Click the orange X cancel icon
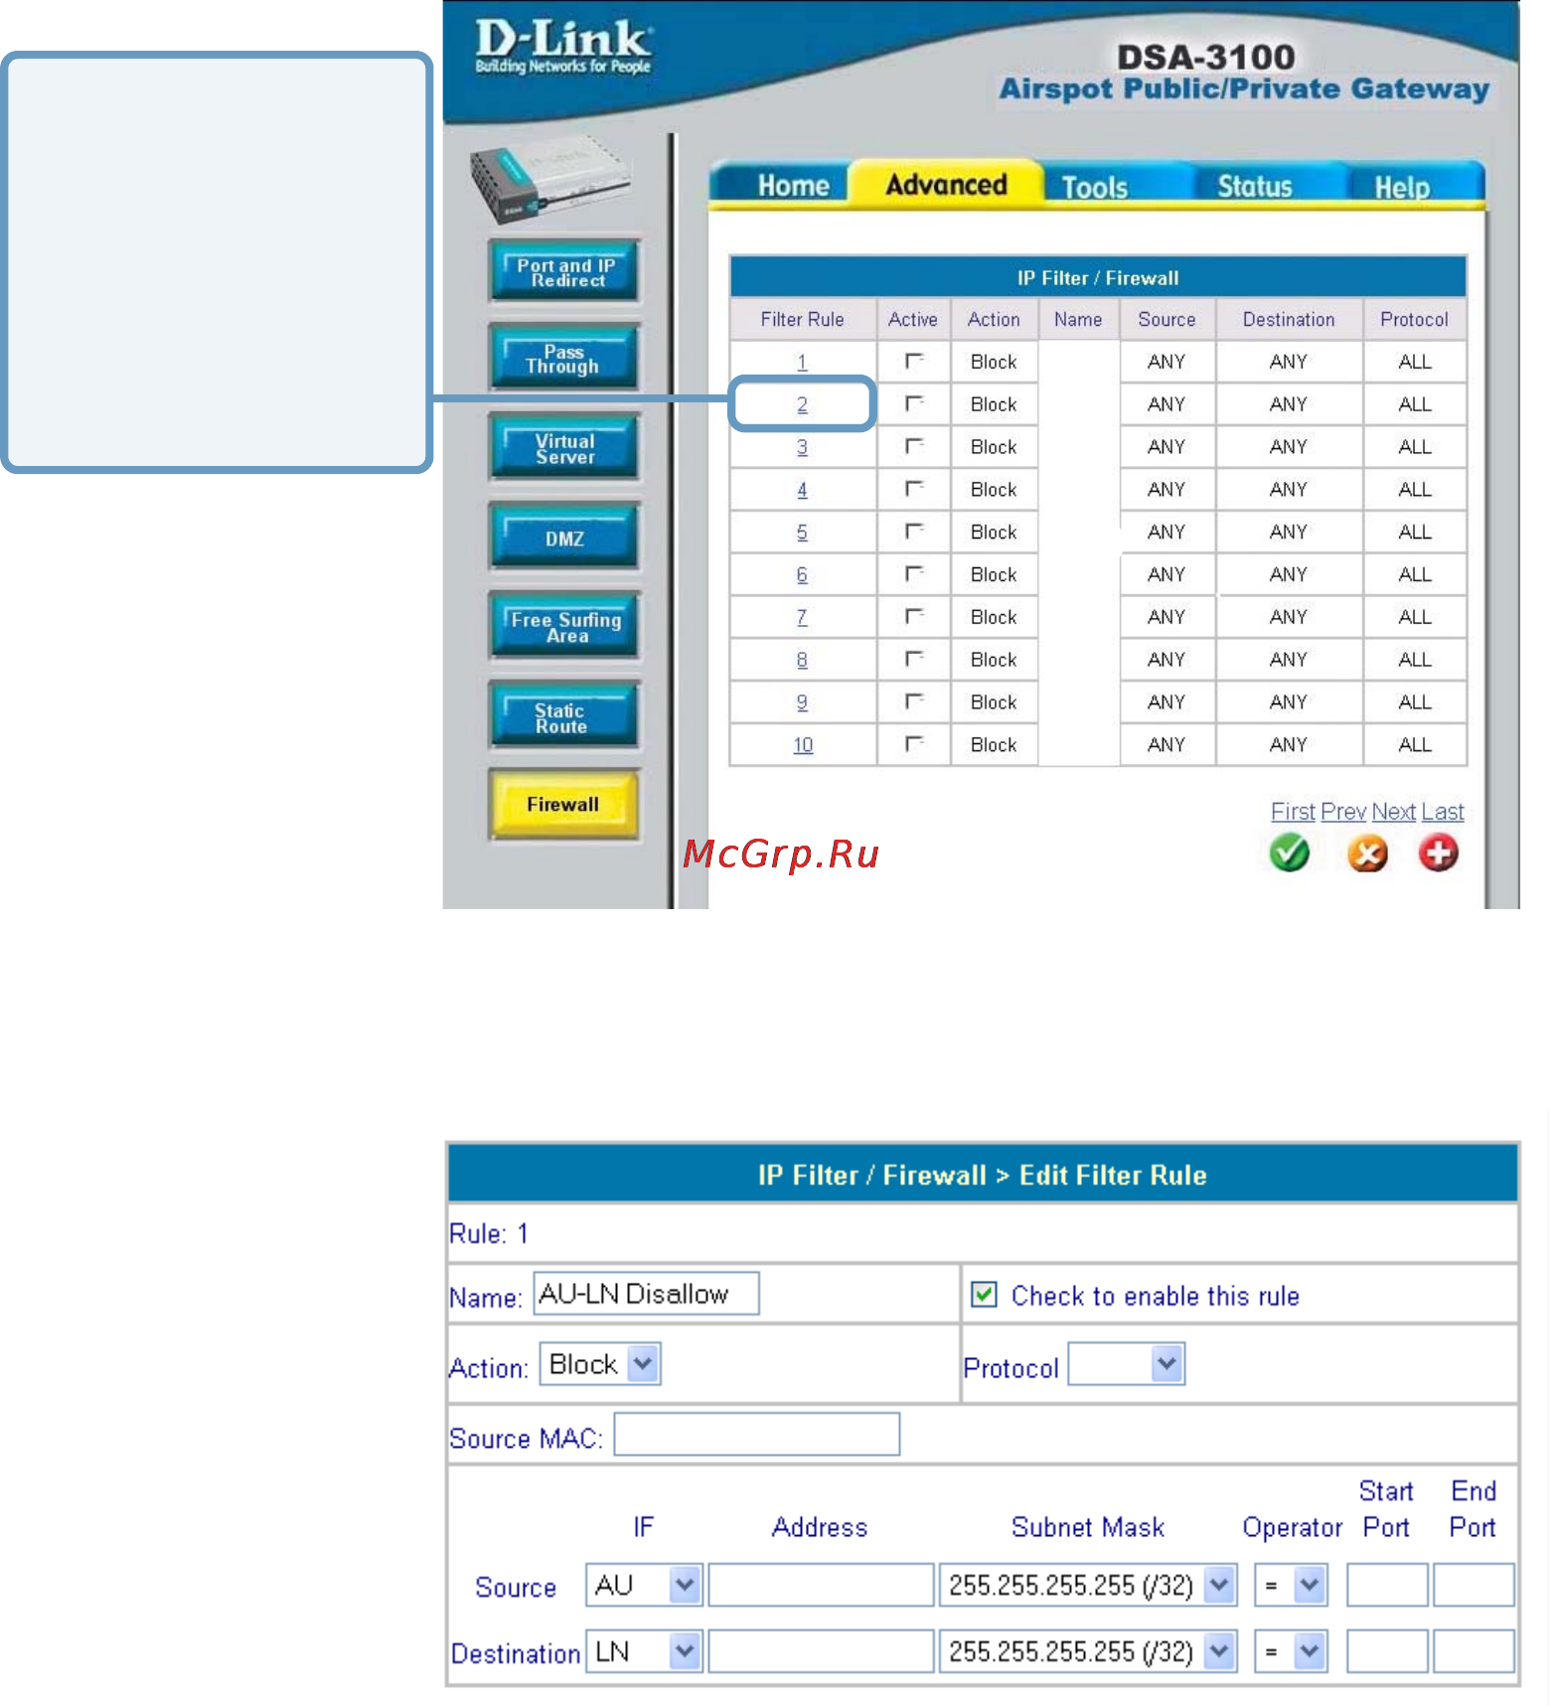Image resolution: width=1550 pixels, height=1706 pixels. (x=1367, y=853)
